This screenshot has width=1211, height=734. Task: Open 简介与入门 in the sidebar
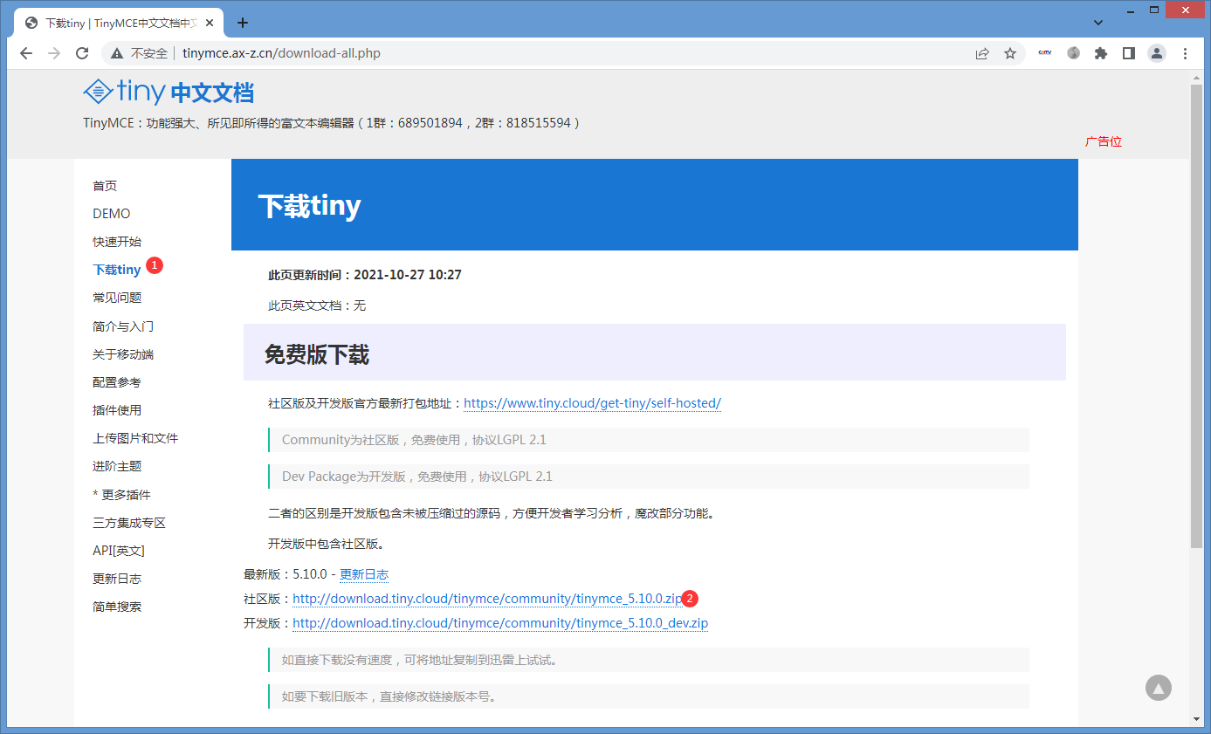tap(123, 326)
